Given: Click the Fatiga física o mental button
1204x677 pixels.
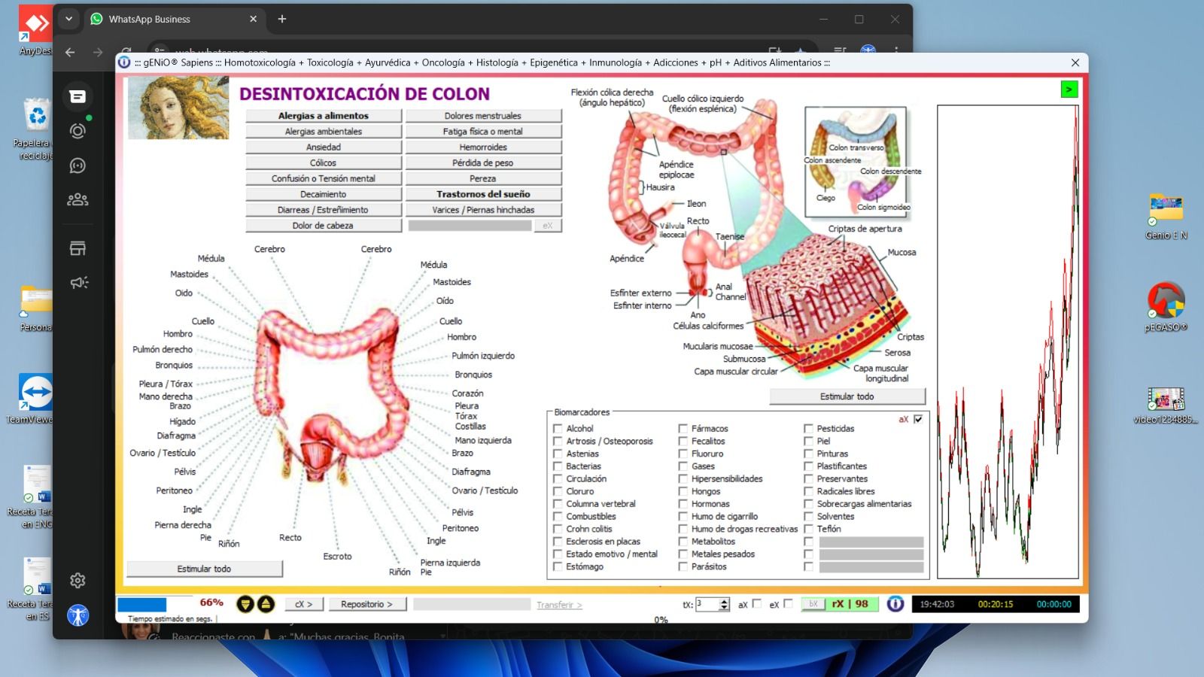Looking at the screenshot, I should coord(483,132).
